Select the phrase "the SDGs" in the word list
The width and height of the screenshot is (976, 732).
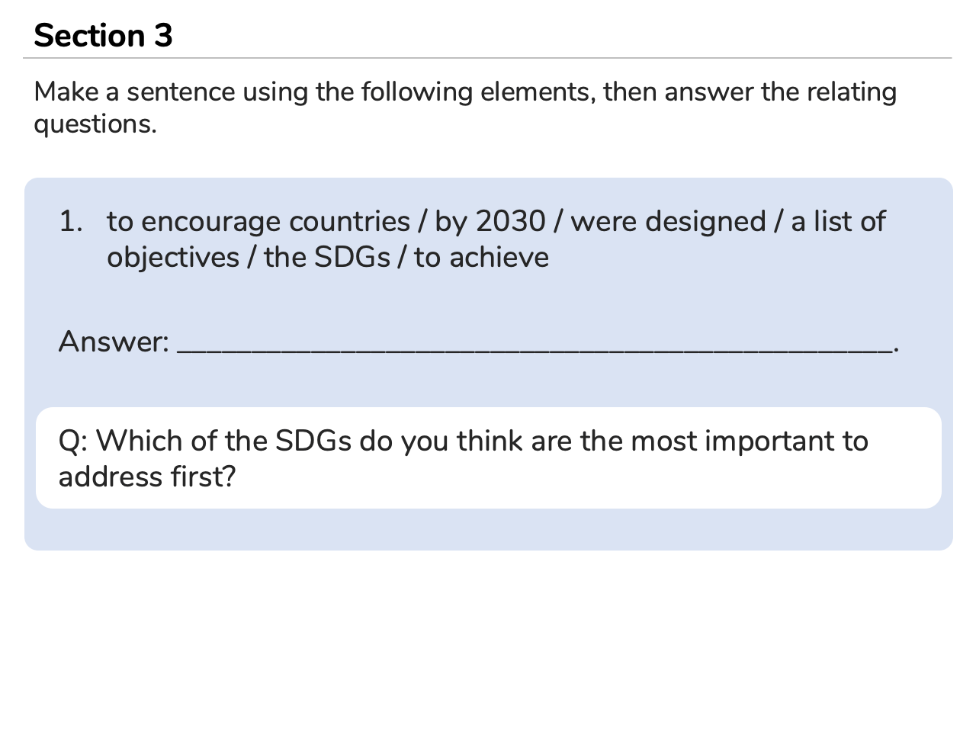pyautogui.click(x=327, y=257)
